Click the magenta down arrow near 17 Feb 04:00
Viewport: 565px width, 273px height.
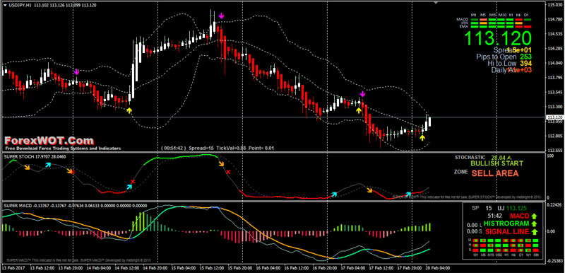363,94
